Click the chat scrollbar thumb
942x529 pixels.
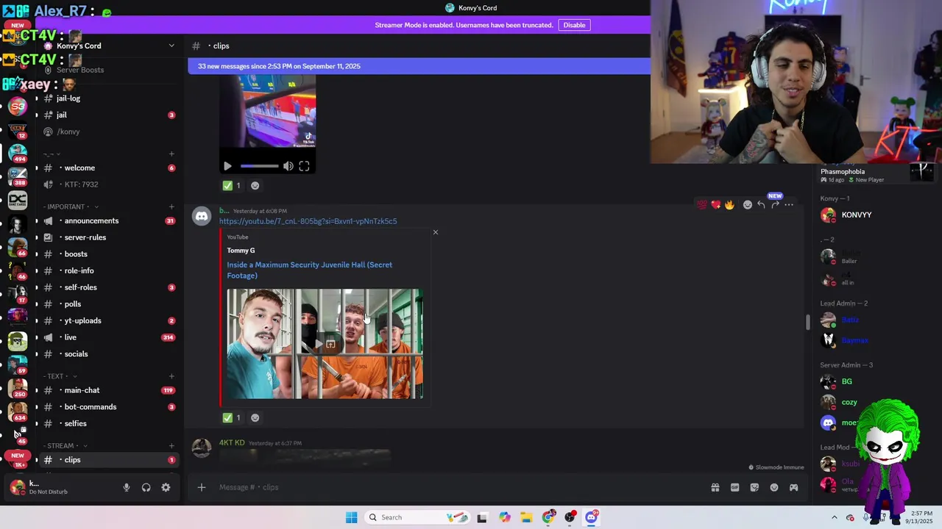[807, 323]
